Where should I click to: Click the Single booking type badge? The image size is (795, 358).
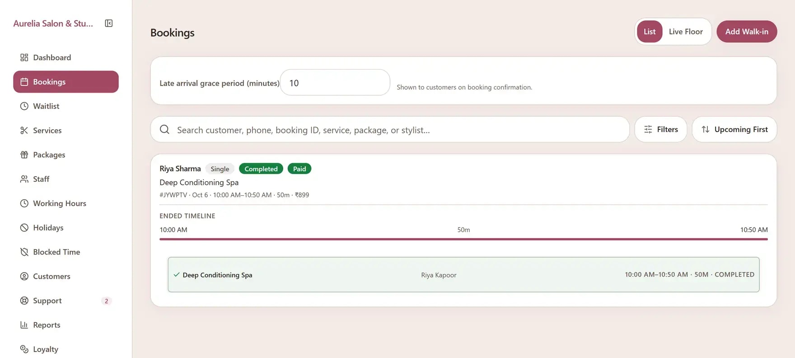(x=220, y=169)
